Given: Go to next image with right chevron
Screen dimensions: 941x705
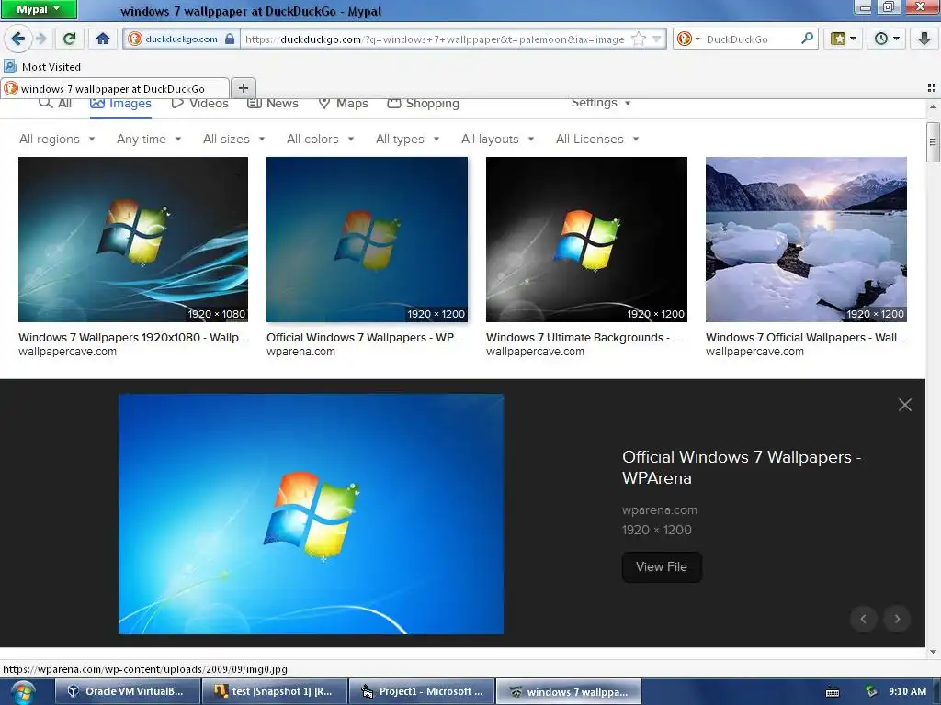Looking at the screenshot, I should pyautogui.click(x=897, y=619).
